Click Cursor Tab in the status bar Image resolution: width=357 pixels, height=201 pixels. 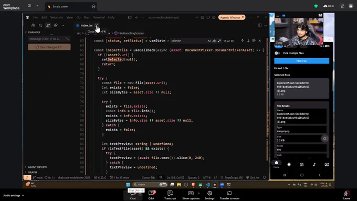click(148, 177)
